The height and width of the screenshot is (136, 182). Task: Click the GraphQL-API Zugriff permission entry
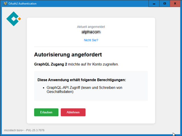(84, 90)
